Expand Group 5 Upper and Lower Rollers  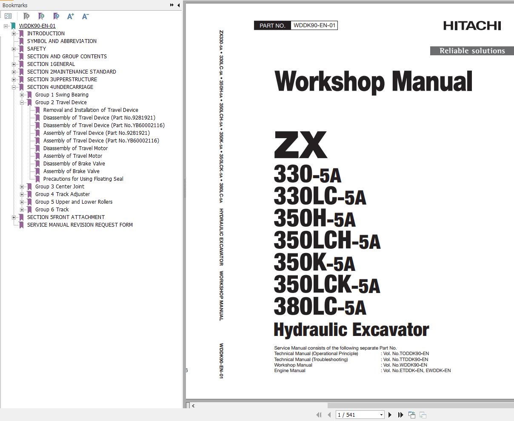point(22,202)
